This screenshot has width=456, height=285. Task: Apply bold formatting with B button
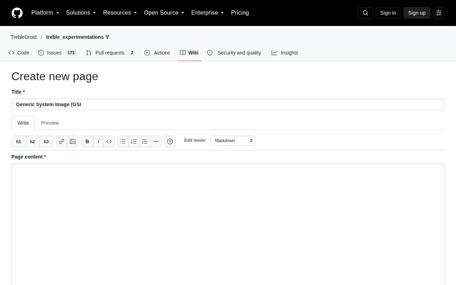point(87,141)
